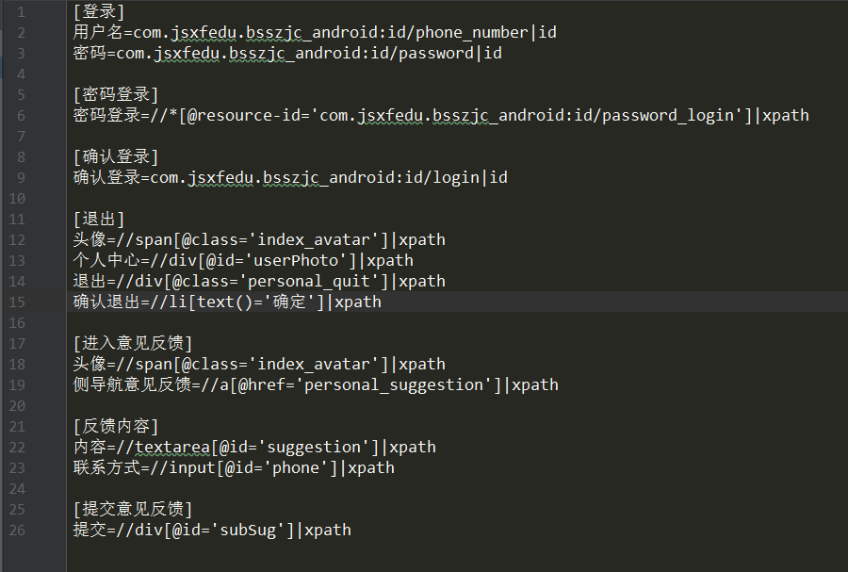Click the 联系方式 input phone line
Image resolution: width=848 pixels, height=572 pixels.
(234, 467)
